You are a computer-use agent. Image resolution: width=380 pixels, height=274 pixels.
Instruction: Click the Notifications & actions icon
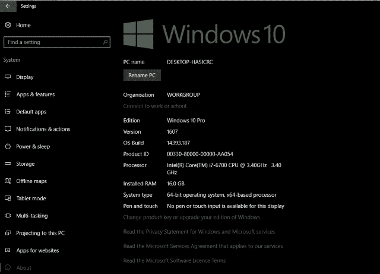[x=8, y=129]
